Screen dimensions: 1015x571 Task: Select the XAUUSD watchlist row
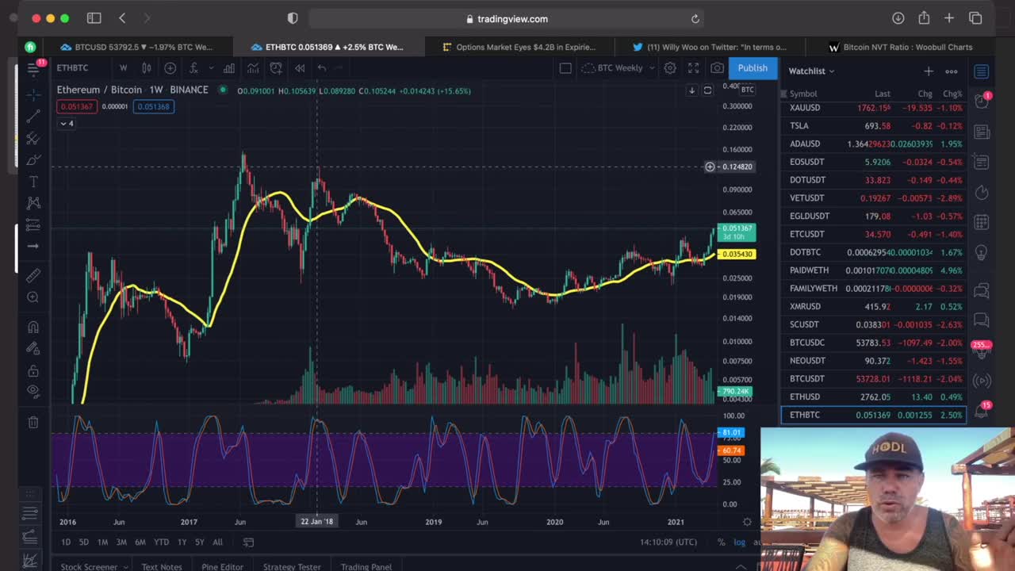[873, 108]
